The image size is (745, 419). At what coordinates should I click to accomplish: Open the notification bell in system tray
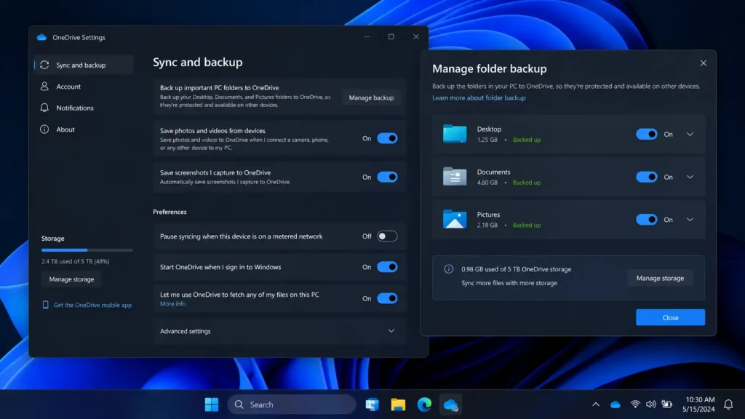(728, 404)
